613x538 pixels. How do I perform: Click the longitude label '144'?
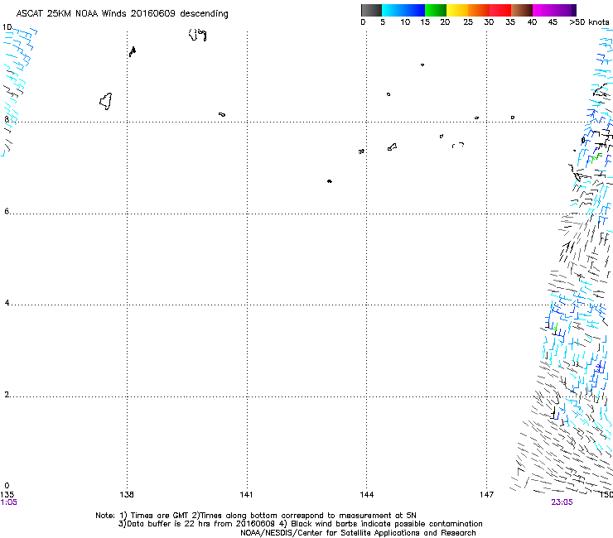click(366, 495)
